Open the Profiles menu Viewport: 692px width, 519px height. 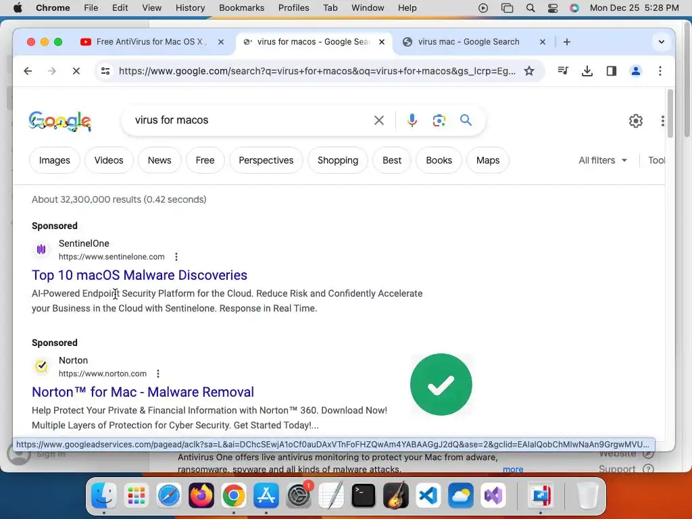pyautogui.click(x=293, y=7)
